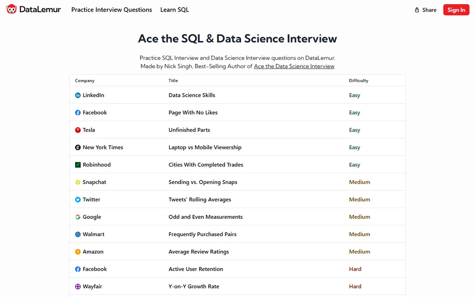This screenshot has height=297, width=475.
Task: Open Odd and Even Measurements question
Action: [206, 217]
